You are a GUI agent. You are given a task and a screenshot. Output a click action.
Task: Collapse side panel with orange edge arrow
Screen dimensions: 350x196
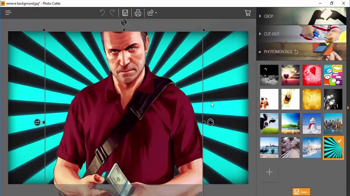coord(348,108)
